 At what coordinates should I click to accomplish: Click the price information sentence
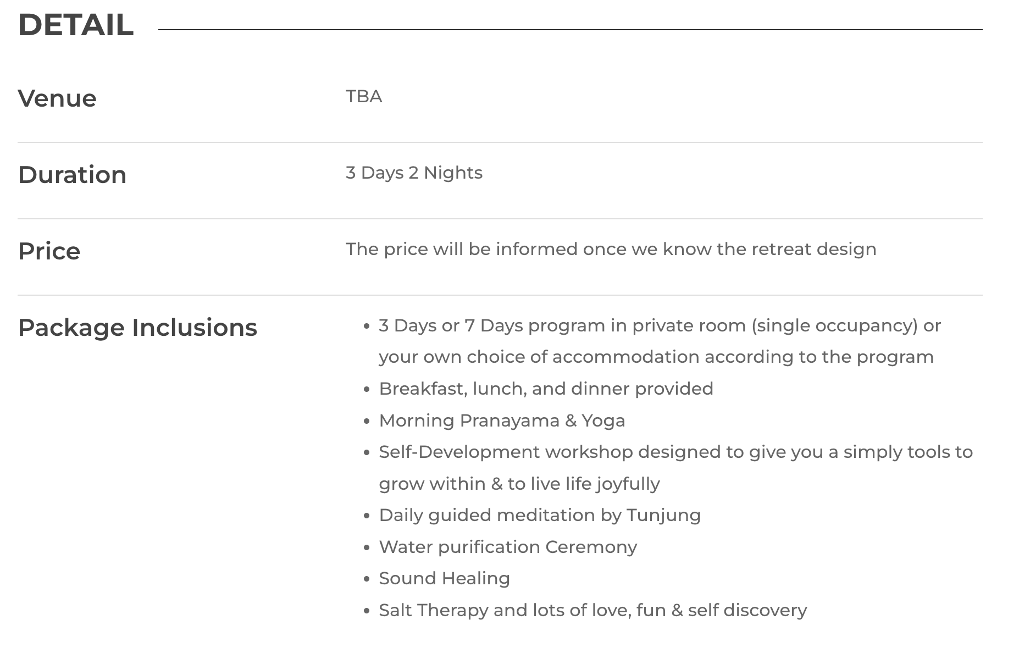[611, 249]
